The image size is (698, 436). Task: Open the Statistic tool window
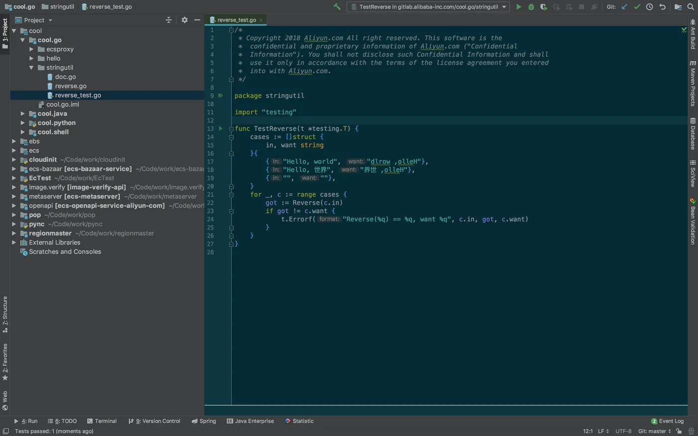click(x=299, y=421)
